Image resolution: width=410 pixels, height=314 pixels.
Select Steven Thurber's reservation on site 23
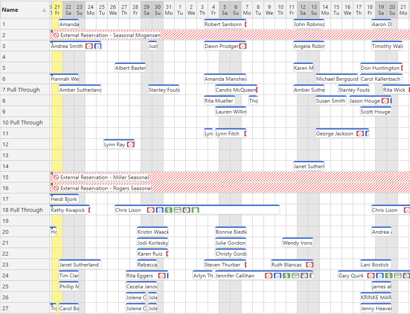tap(225, 265)
